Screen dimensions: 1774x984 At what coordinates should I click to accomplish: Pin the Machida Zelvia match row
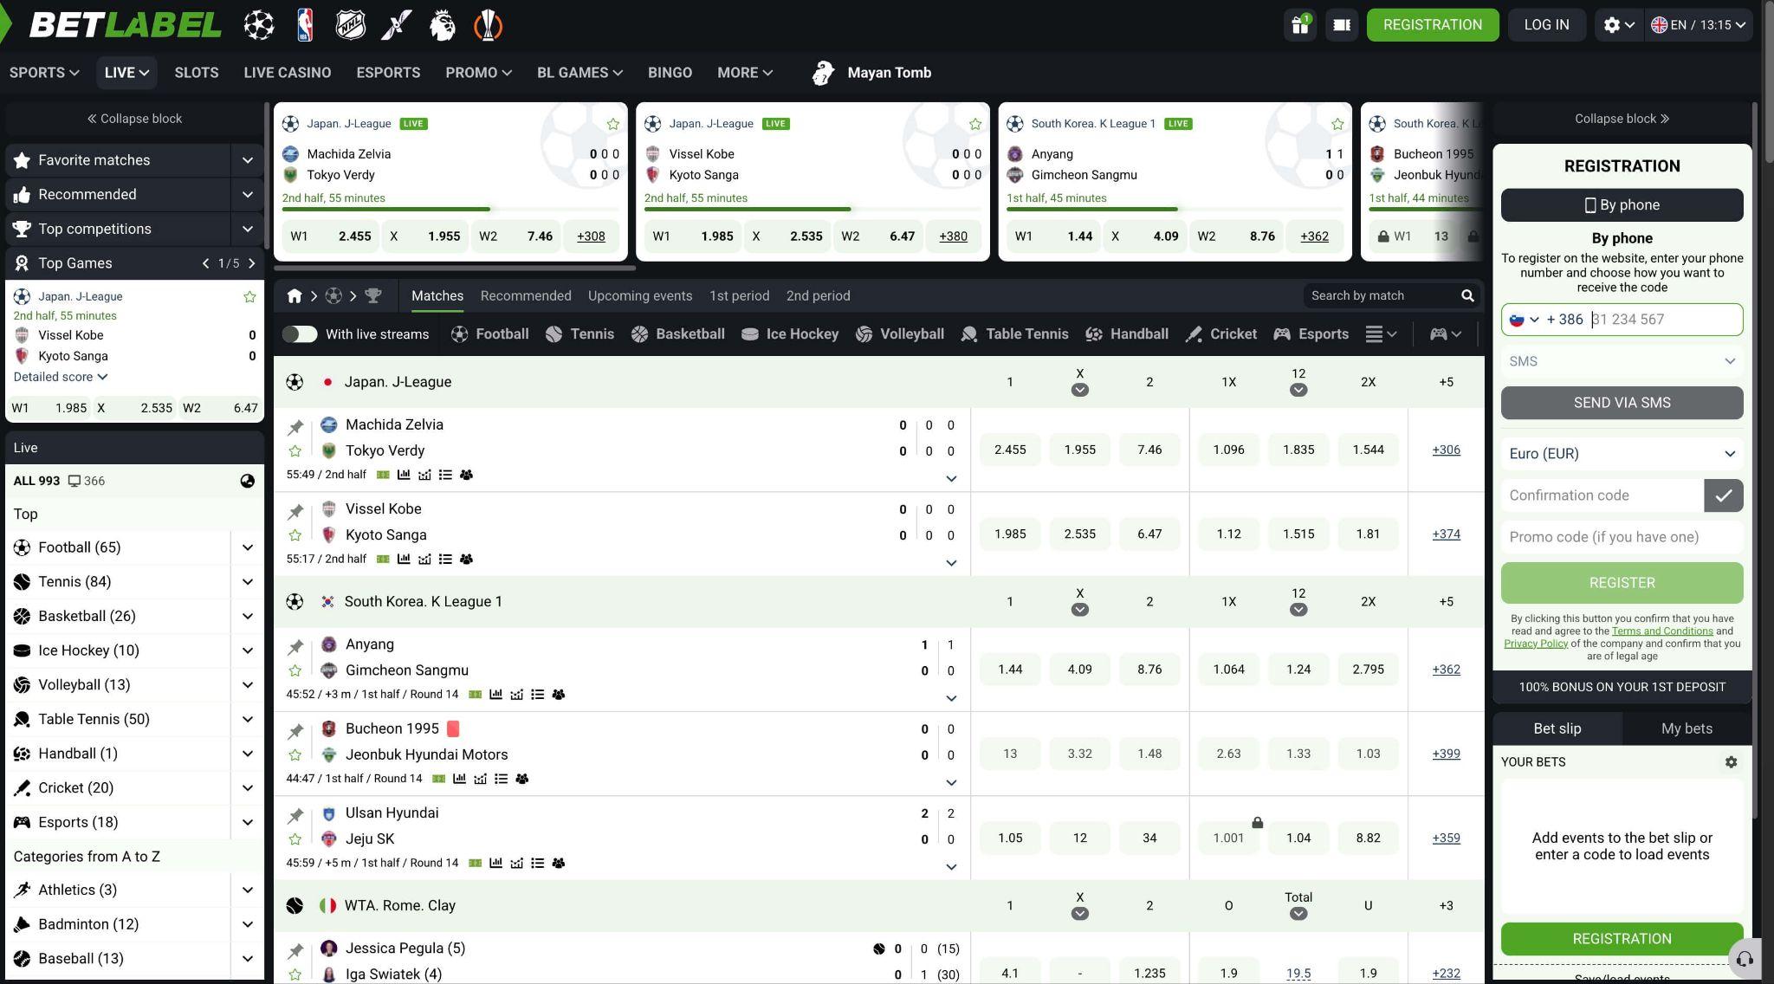[295, 427]
